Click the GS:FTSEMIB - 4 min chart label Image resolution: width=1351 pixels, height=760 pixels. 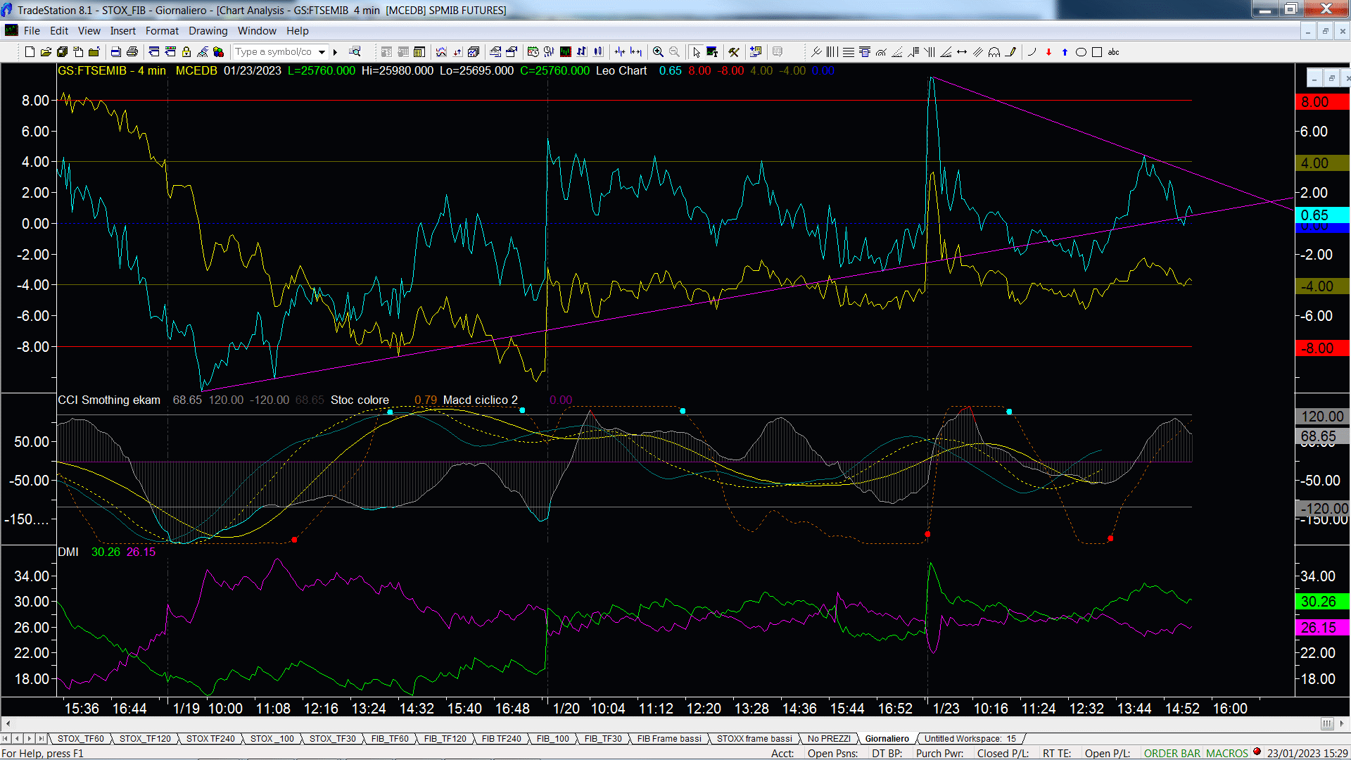click(112, 70)
